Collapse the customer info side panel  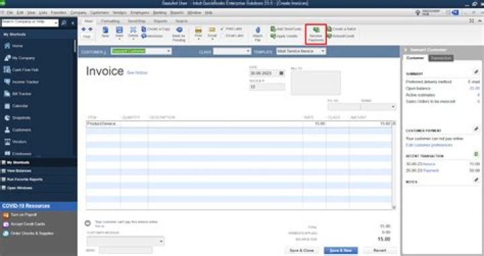pos(405,50)
